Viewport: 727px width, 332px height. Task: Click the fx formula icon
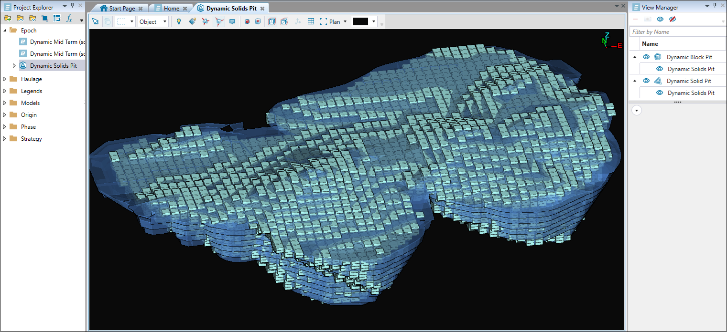tap(69, 18)
